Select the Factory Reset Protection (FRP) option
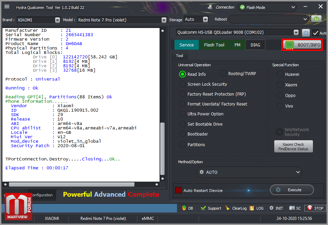This screenshot has width=328, height=225. point(183,94)
